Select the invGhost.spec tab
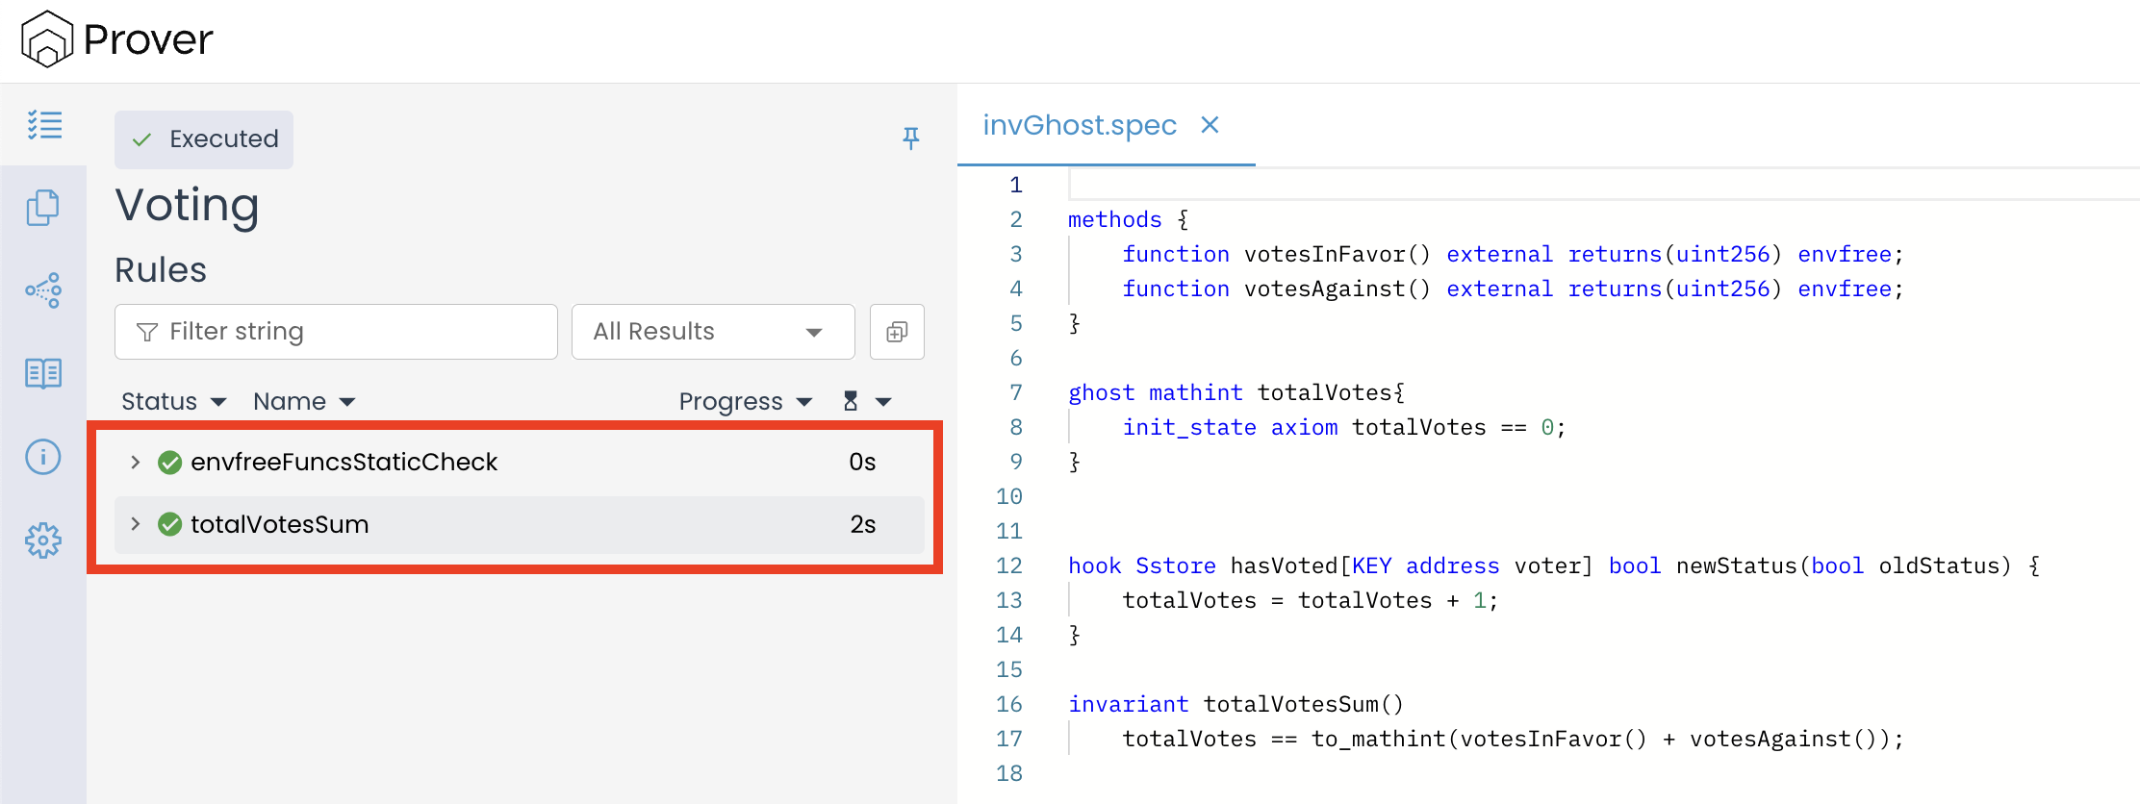 [1080, 125]
